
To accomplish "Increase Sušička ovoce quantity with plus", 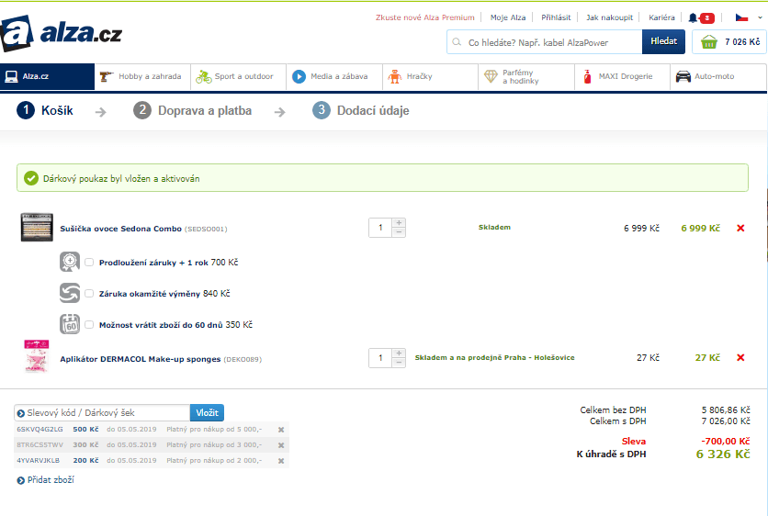I will 399,223.
